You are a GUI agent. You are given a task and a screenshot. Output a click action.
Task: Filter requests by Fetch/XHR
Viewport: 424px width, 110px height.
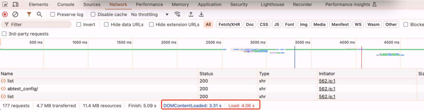pos(229,25)
